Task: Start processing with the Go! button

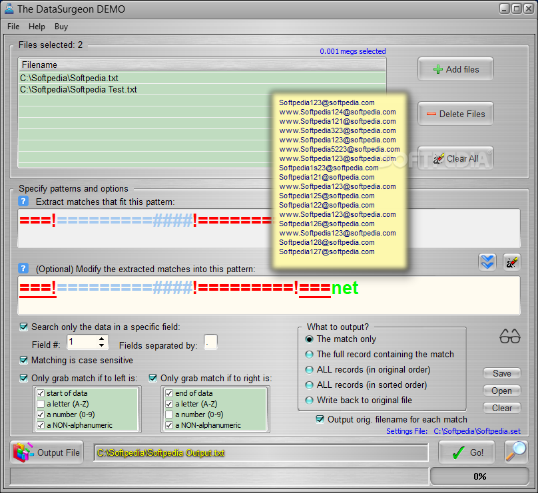Action: (x=467, y=452)
